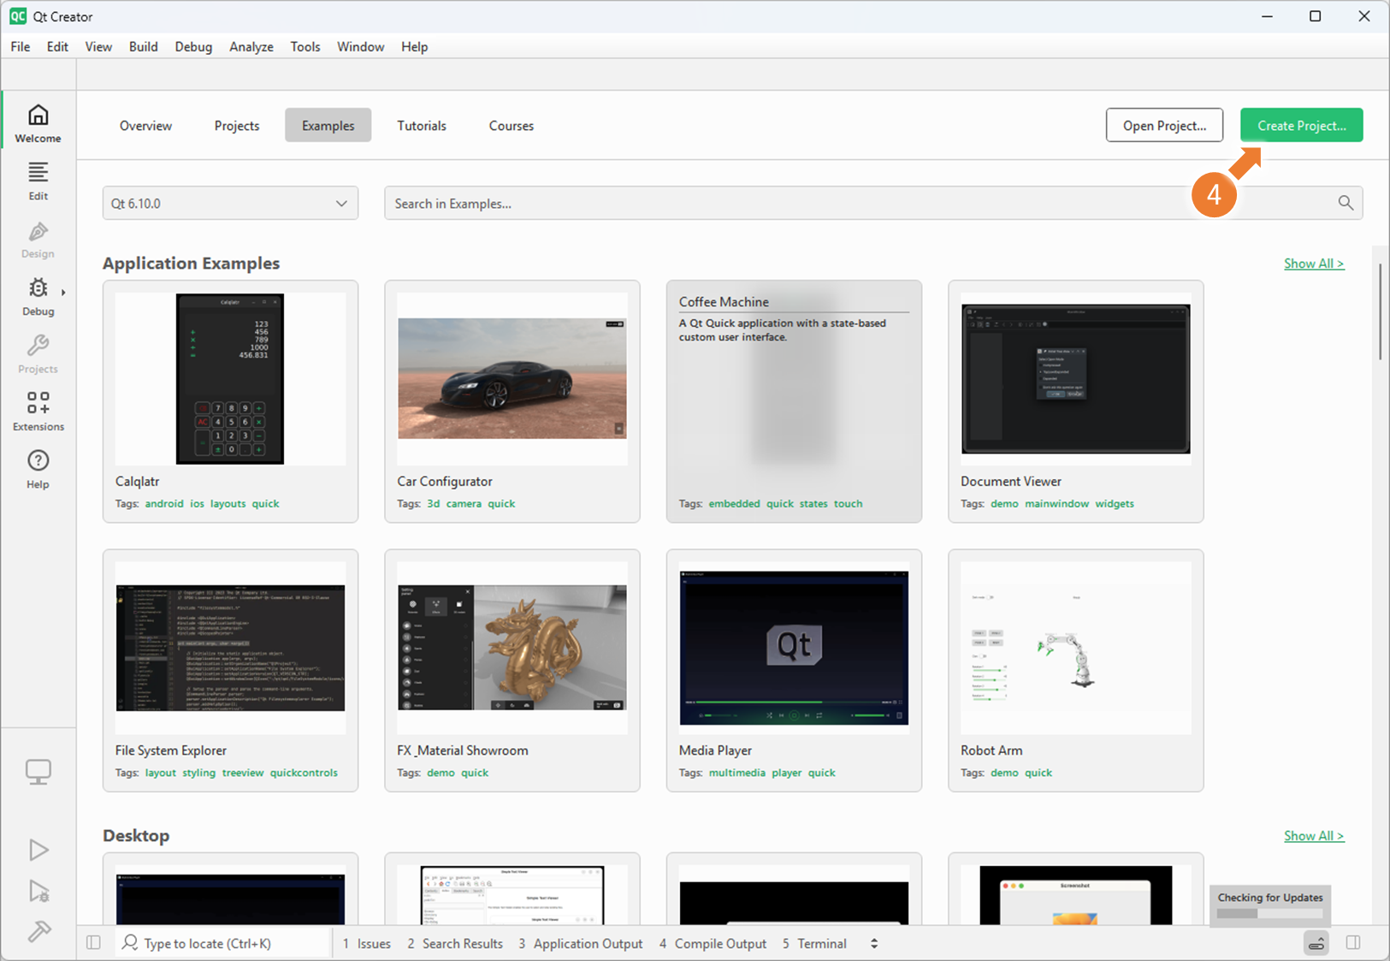Open the Build menu
1390x961 pixels.
(x=144, y=46)
